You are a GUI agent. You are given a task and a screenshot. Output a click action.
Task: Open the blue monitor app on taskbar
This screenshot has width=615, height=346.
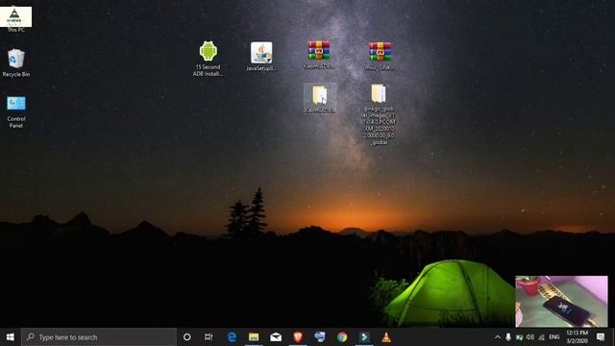coord(320,337)
